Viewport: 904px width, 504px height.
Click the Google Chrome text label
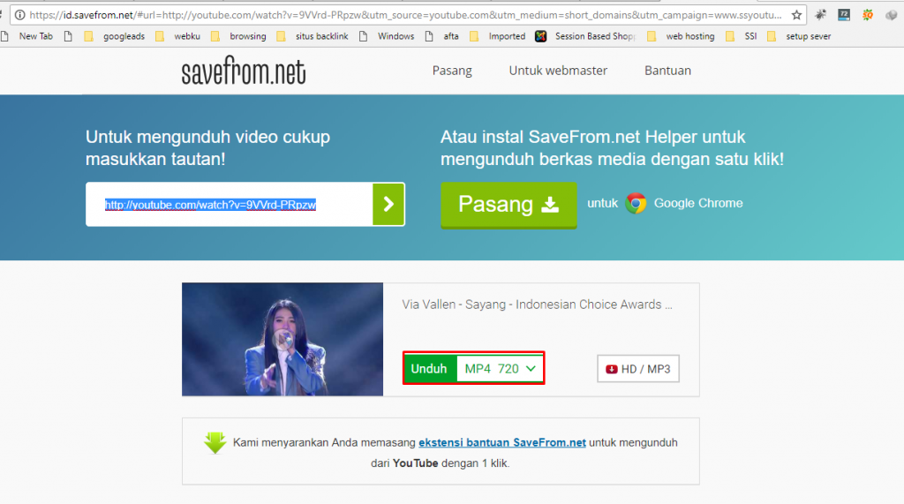(x=698, y=203)
